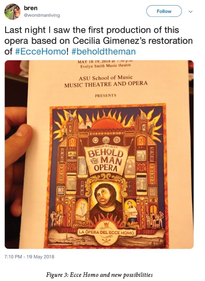Image resolution: width=205 pixels, height=281 pixels.
Task: Click the Evelyn Smith Music theatre line
Action: (x=106, y=66)
